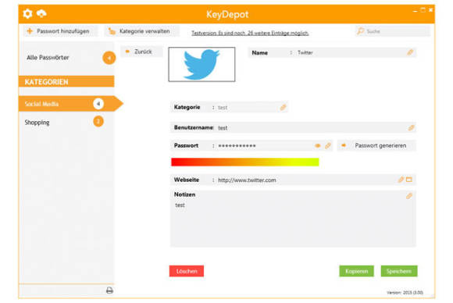Minimize the KeyDepot window

pos(416,10)
